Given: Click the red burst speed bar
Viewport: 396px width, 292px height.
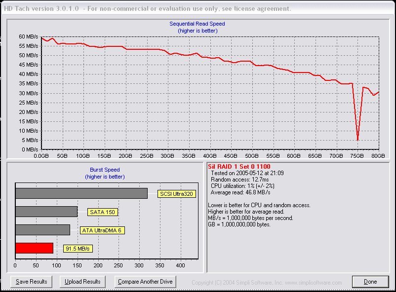Looking at the screenshot, I should [34, 248].
